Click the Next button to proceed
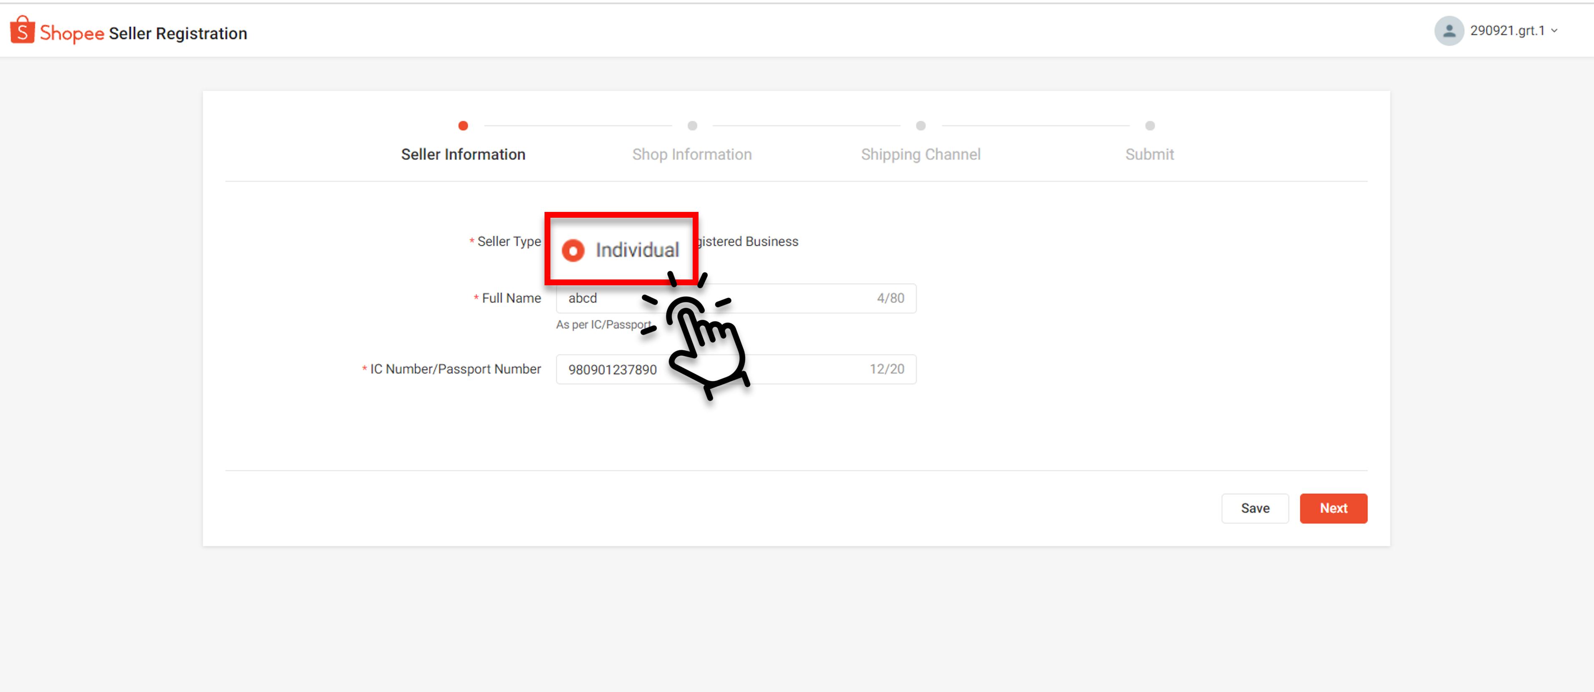The image size is (1594, 692). tap(1334, 508)
